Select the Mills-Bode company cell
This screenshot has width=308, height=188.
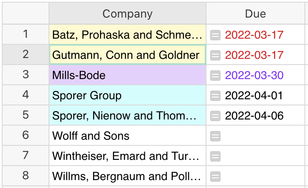coord(128,75)
